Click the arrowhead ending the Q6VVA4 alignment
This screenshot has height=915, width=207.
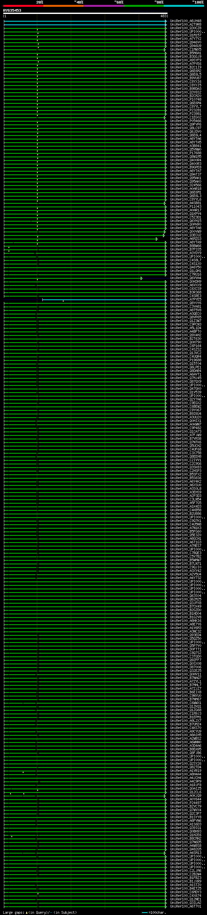tap(142, 278)
